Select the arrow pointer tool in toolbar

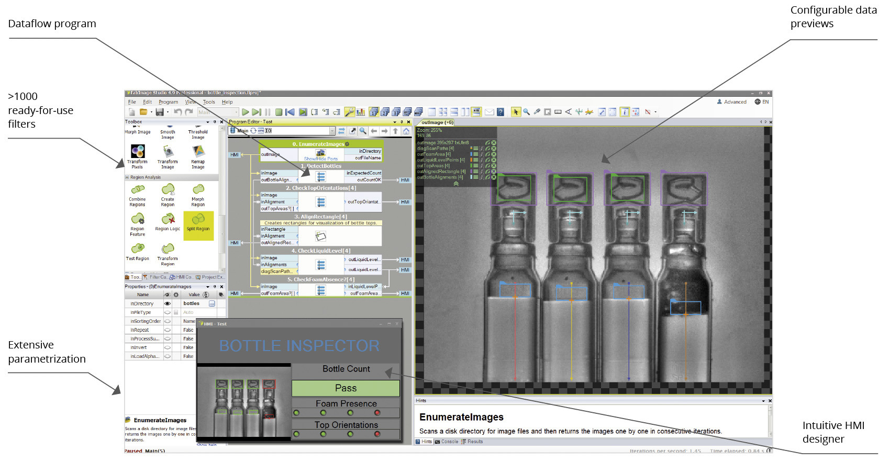coord(516,112)
